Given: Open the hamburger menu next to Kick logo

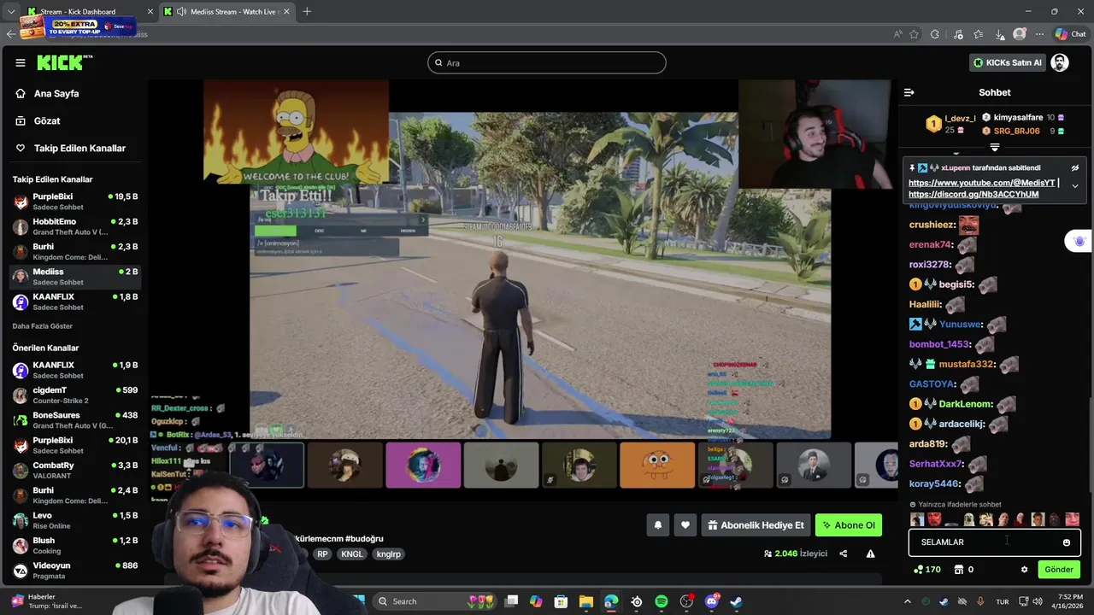Looking at the screenshot, I should 21,62.
